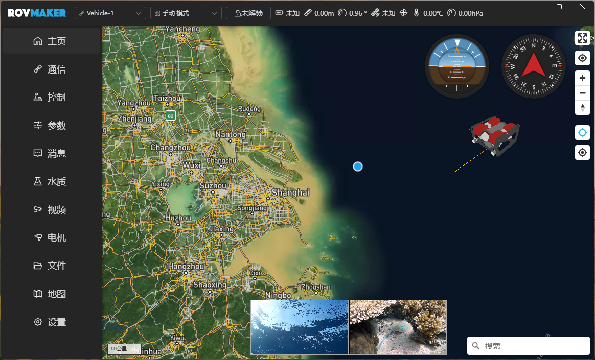This screenshot has width=595, height=360.
Task: Reset map bearing to north
Action: pos(582,107)
